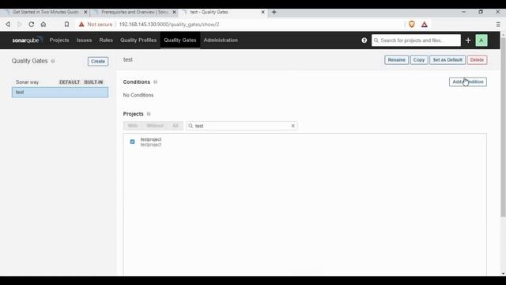Click the plus create icon in navbar
This screenshot has height=285, width=506.
468,40
